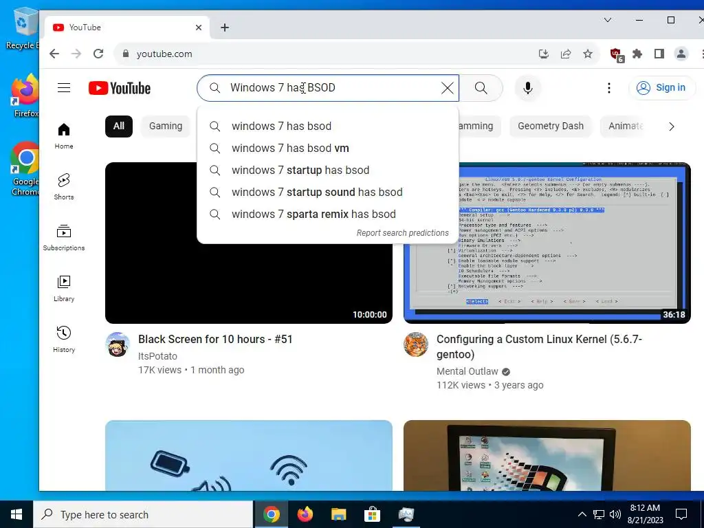
Task: Reload the YouTube page
Action: click(98, 54)
